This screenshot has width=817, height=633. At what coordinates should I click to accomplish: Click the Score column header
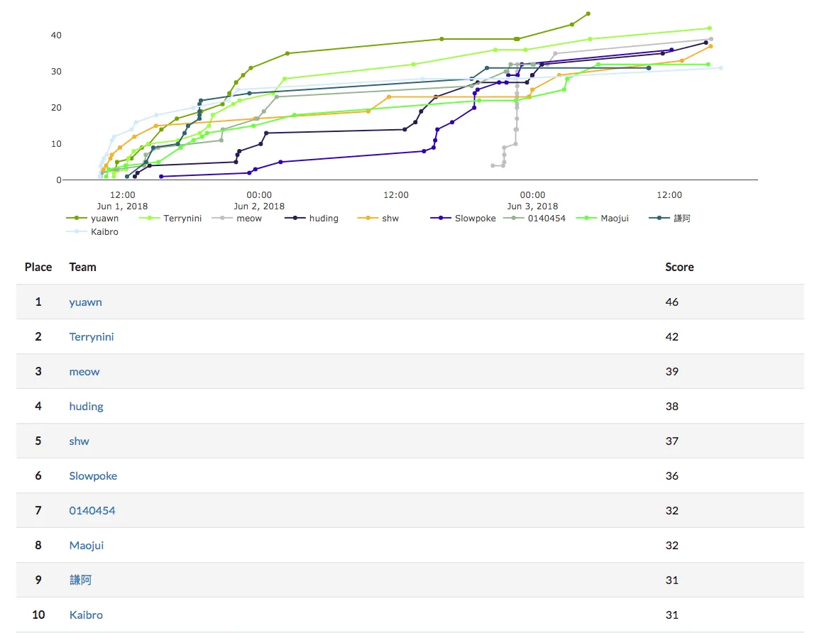point(679,268)
